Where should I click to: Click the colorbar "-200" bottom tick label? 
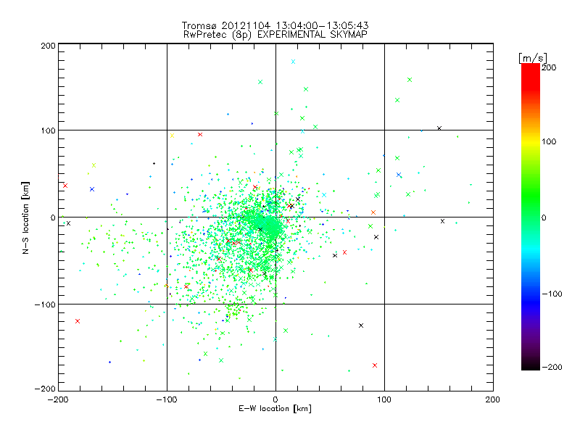[552, 367]
